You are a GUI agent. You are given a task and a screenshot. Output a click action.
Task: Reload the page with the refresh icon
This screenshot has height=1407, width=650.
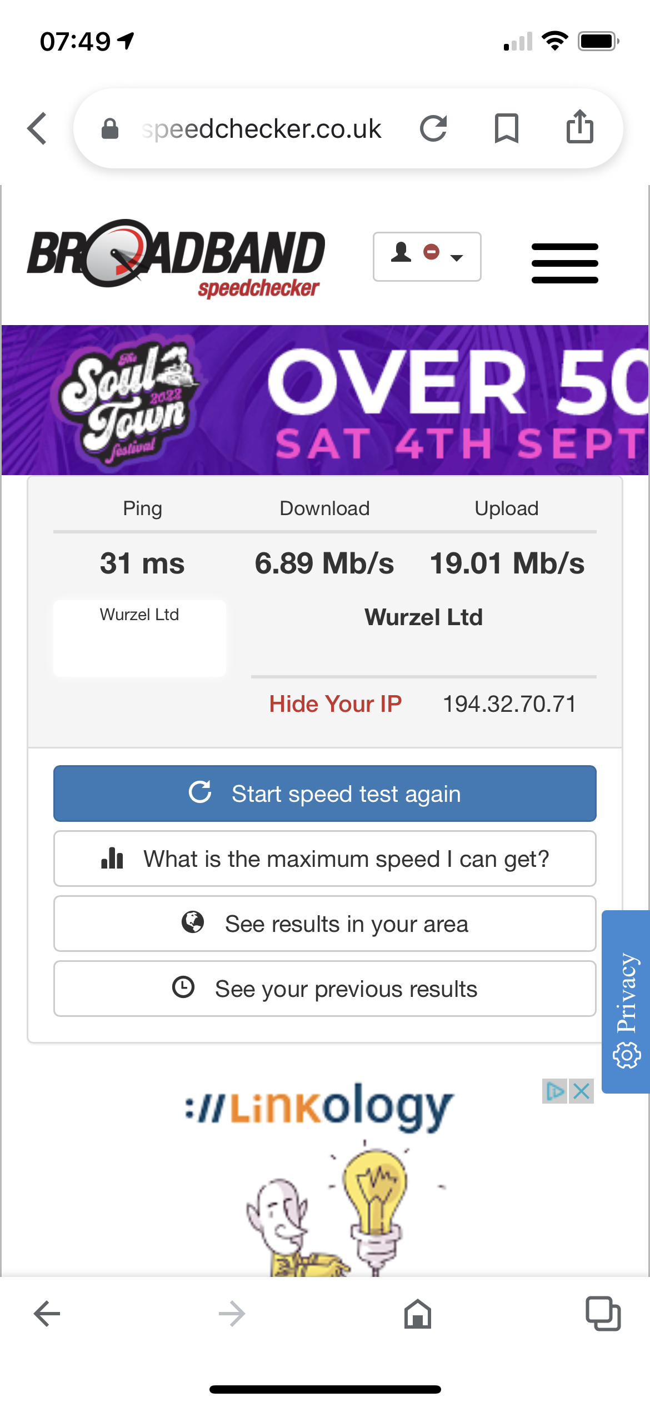pos(433,128)
